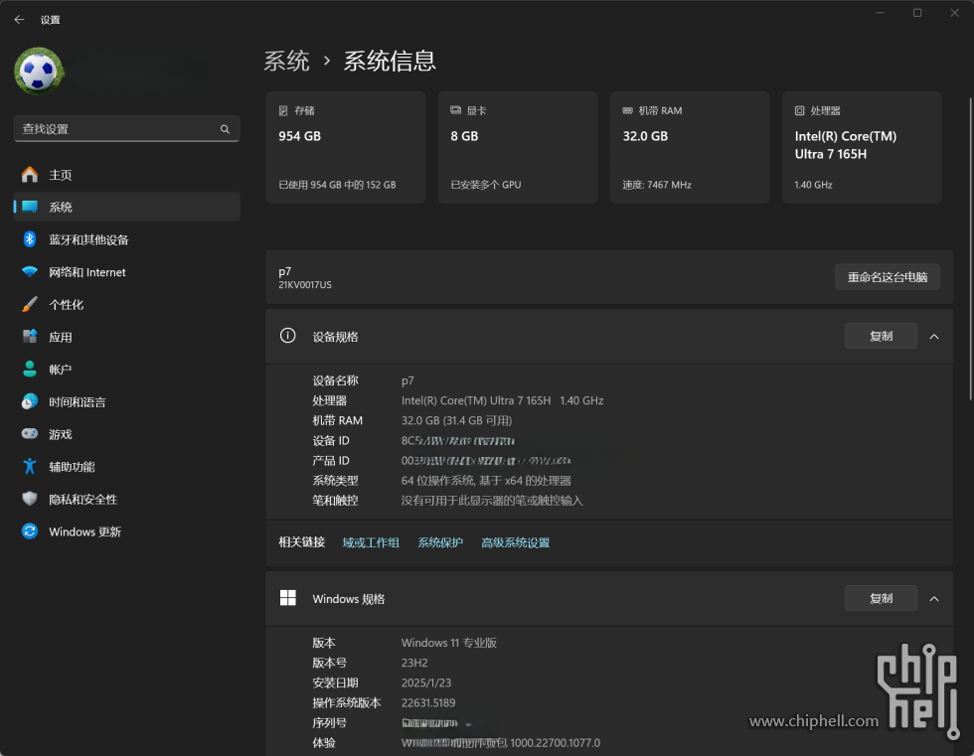Copy device specs with 设备规格 复制 button

click(x=881, y=336)
